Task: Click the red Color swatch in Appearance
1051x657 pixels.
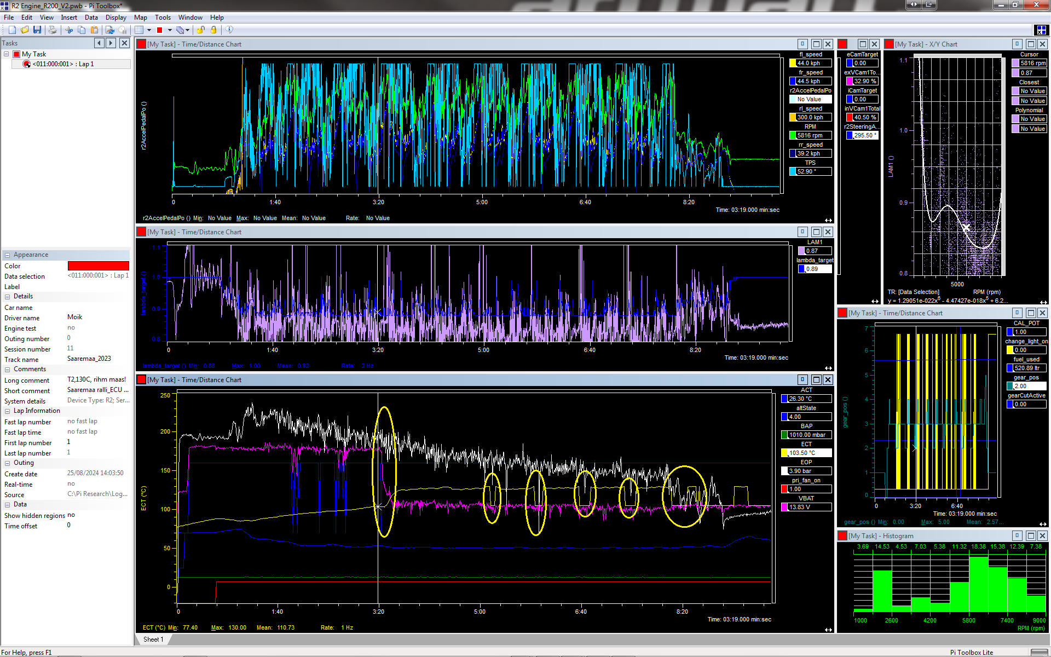Action: pos(98,266)
